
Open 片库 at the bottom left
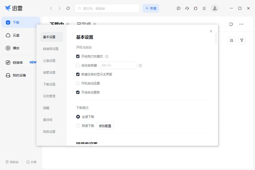tap(31, 162)
